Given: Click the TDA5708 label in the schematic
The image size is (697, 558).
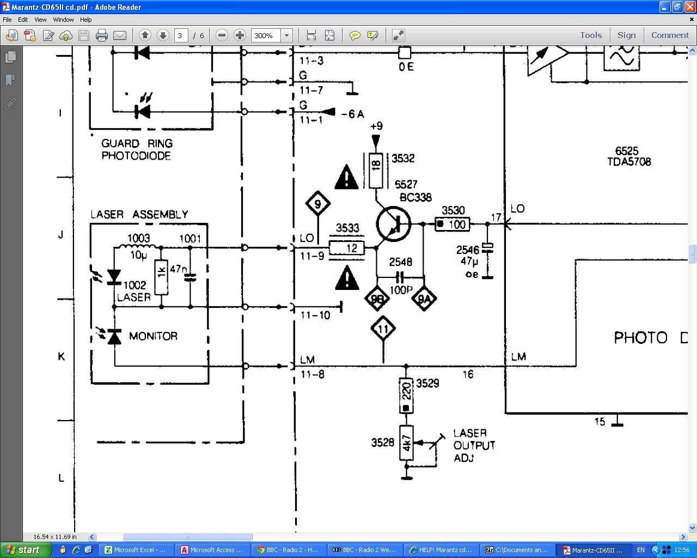Looking at the screenshot, I should (629, 162).
